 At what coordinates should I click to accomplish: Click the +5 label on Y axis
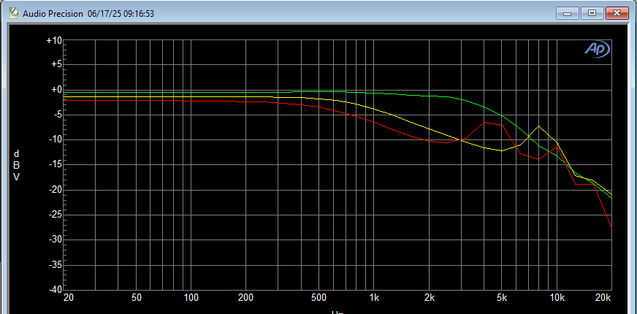click(x=56, y=64)
